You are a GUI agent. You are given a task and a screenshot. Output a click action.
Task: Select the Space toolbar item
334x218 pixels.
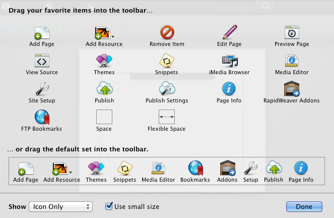104,117
